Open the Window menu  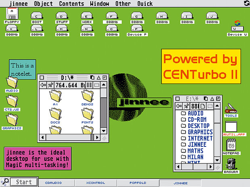(x=100, y=4)
